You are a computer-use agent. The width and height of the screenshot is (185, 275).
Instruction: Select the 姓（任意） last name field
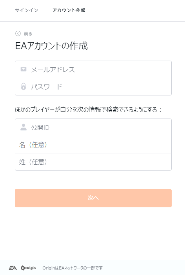pyautogui.click(x=93, y=162)
